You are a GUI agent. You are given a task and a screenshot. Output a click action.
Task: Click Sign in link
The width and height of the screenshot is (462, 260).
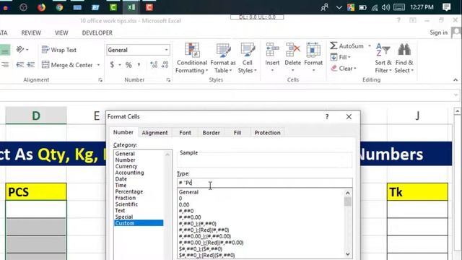point(438,32)
